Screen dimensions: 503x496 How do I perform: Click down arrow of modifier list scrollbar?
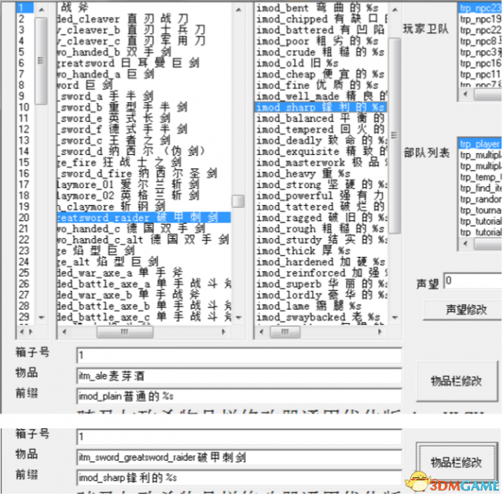tap(395, 318)
